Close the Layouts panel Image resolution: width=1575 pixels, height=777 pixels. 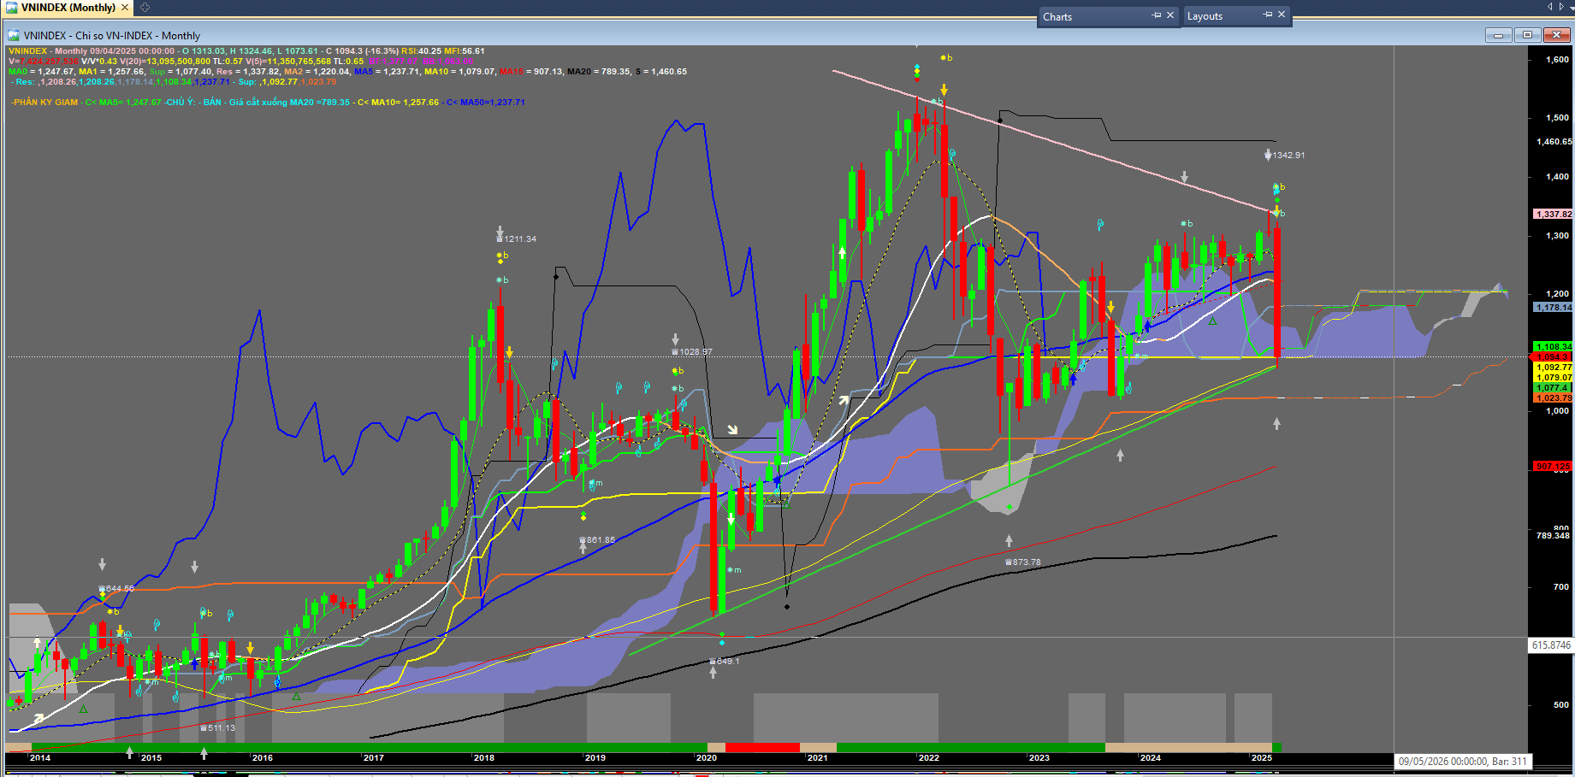click(x=1282, y=15)
